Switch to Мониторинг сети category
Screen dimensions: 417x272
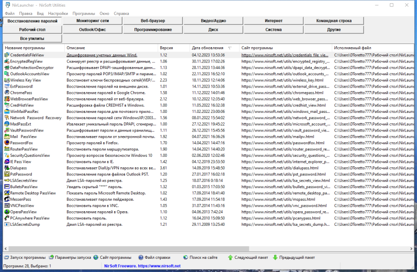click(92, 21)
